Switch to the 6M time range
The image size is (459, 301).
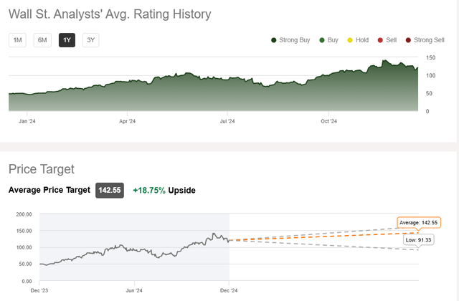click(x=42, y=40)
